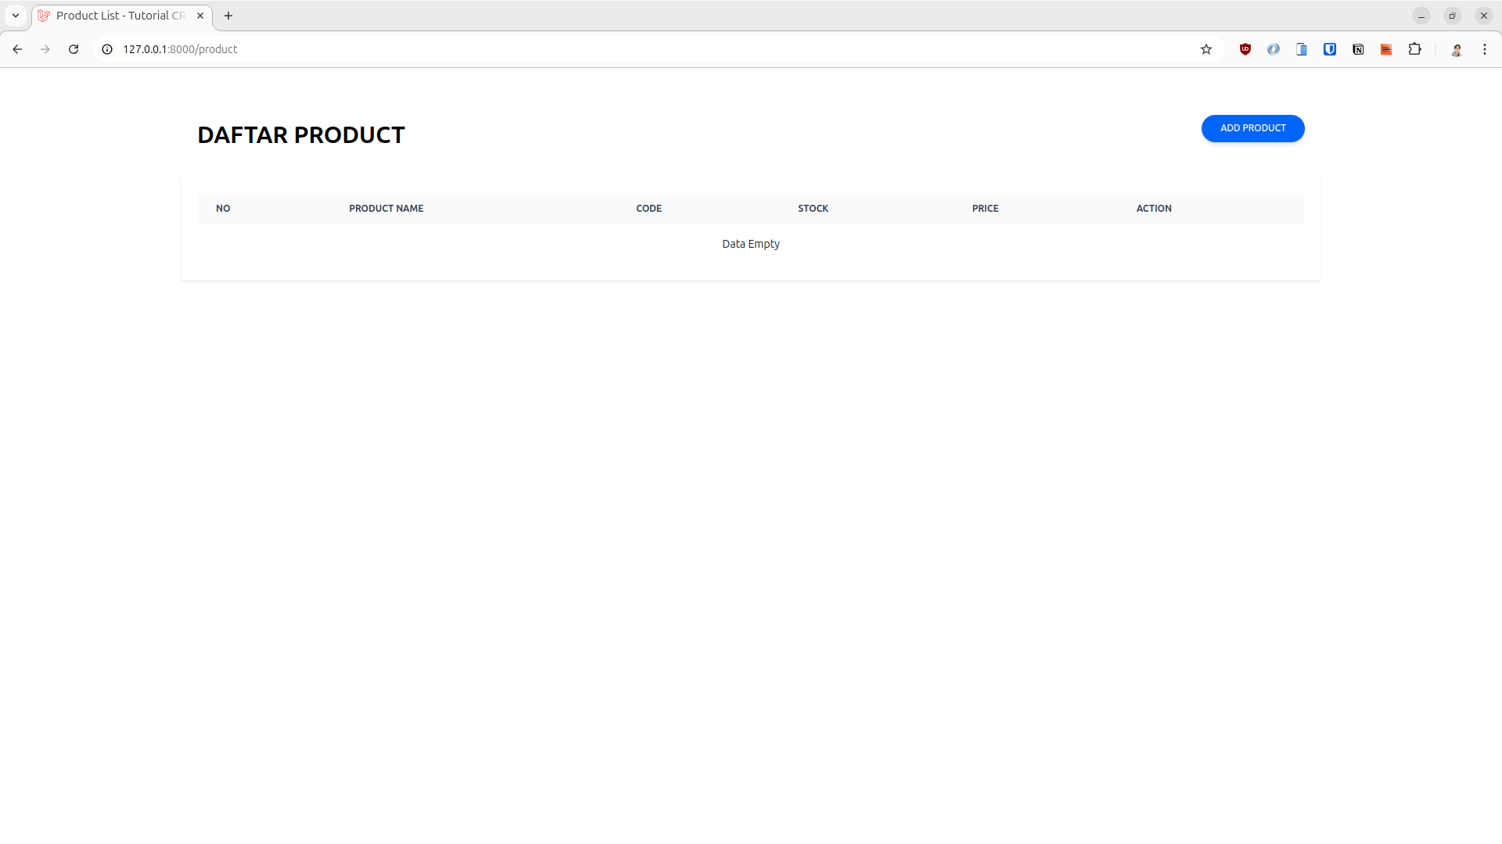View site information via the info icon
Viewport: 1502px width, 844px height.
[106, 48]
